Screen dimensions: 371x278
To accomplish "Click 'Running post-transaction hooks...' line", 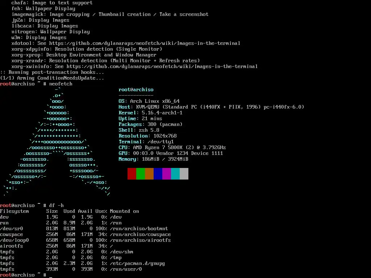I will pos(52,72).
